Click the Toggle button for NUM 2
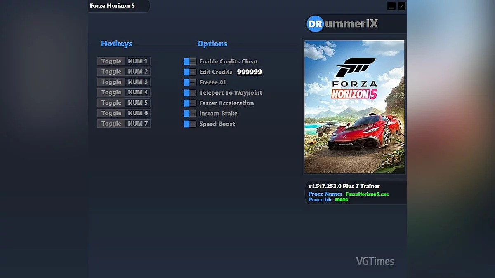The height and width of the screenshot is (278, 495). [x=111, y=71]
